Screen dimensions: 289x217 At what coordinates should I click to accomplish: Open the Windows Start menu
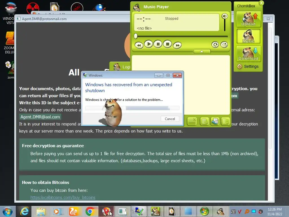coord(8,211)
